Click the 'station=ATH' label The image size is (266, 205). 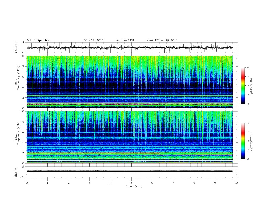125,40
